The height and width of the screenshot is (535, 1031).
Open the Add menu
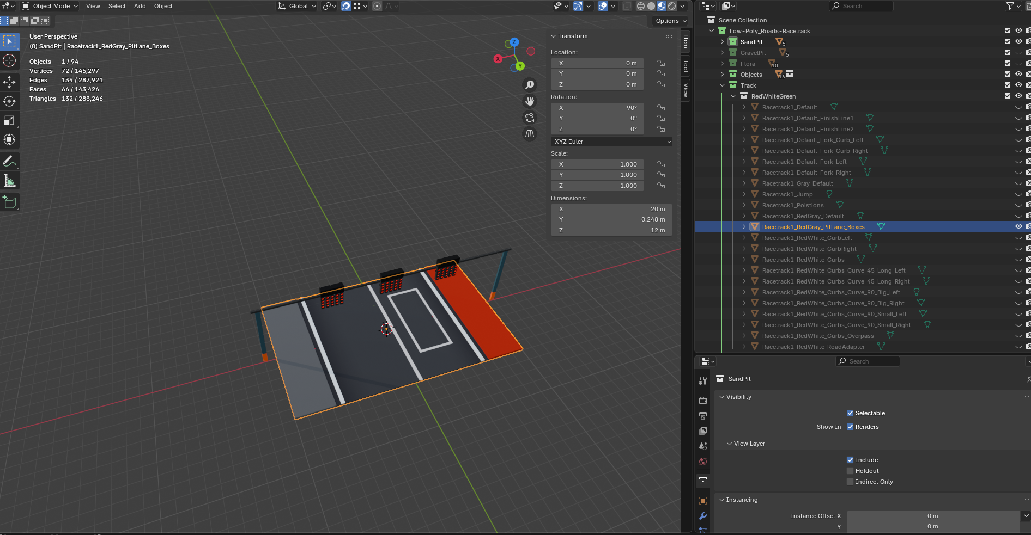pos(140,6)
